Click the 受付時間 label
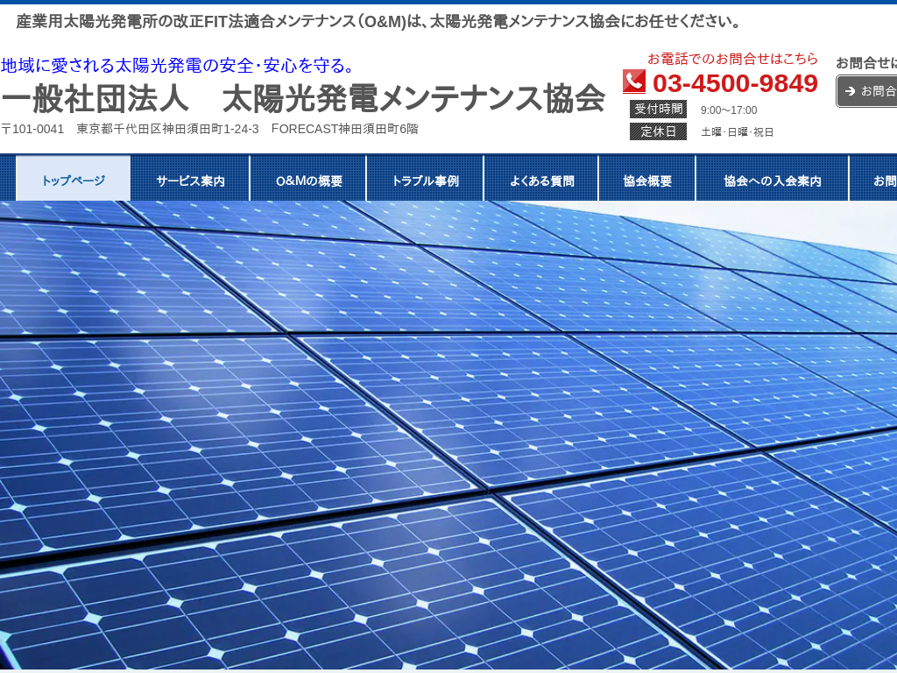The width and height of the screenshot is (897, 673). coord(658,110)
